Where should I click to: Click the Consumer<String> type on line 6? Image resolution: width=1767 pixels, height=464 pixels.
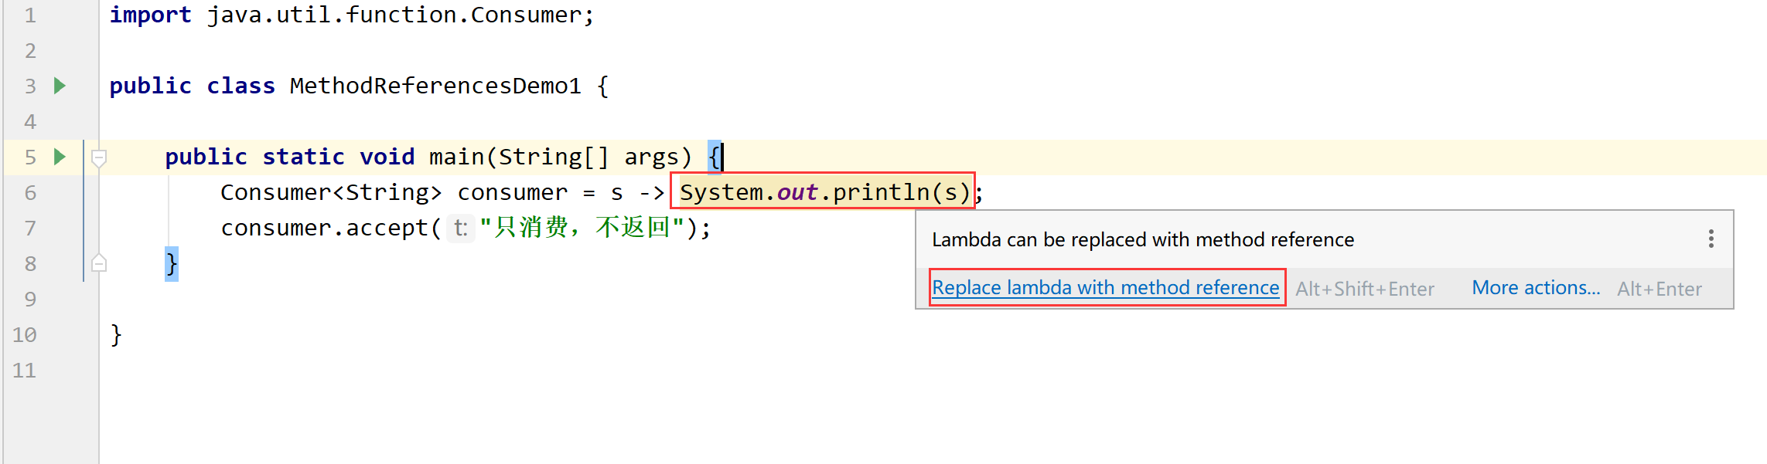pos(331,192)
